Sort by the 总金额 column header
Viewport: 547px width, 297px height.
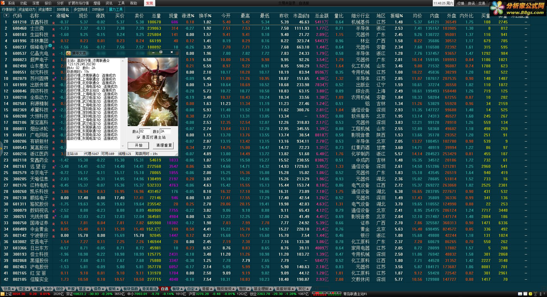coord(322,16)
